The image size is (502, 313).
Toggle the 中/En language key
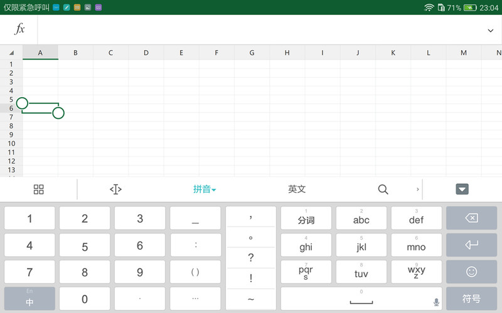pos(29,299)
